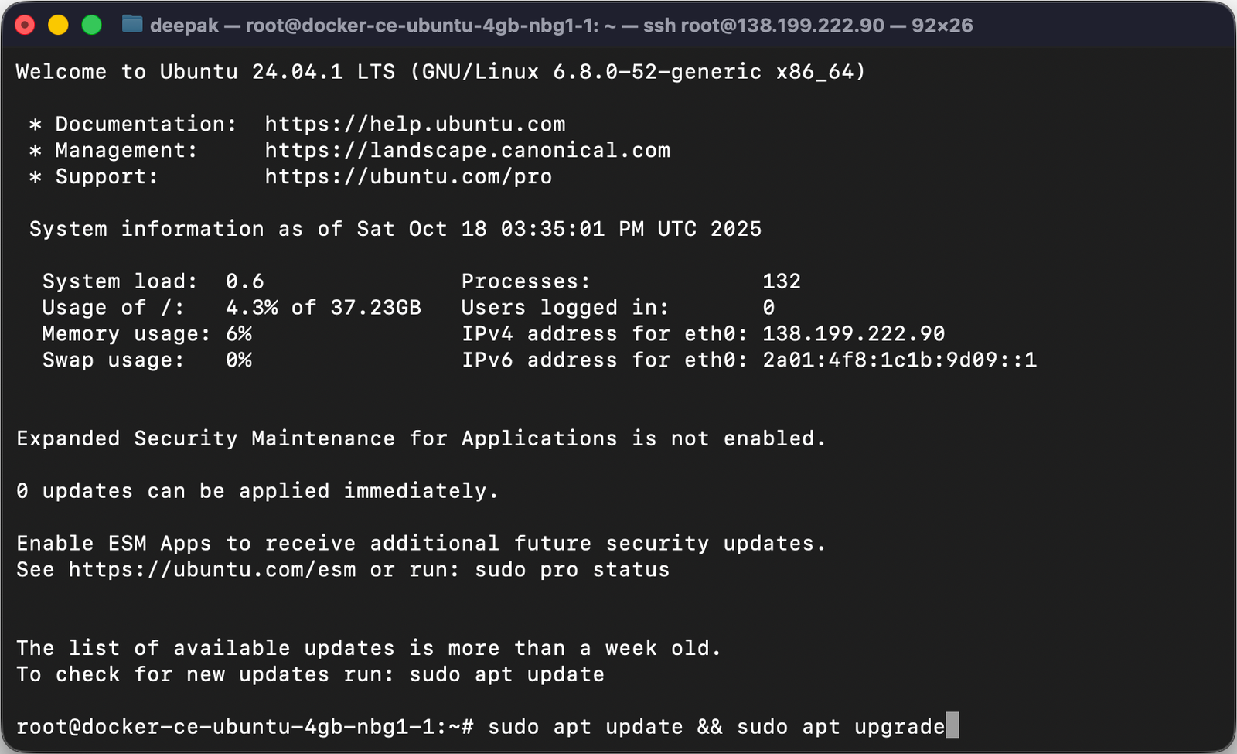1237x754 pixels.
Task: Open the https://ubuntu.com/esm link
Action: (x=212, y=569)
